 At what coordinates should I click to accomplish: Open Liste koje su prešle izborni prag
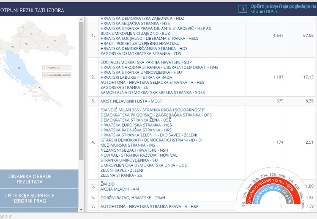click(39, 198)
